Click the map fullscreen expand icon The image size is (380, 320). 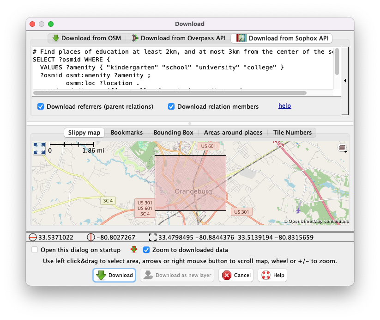pyautogui.click(x=39, y=148)
